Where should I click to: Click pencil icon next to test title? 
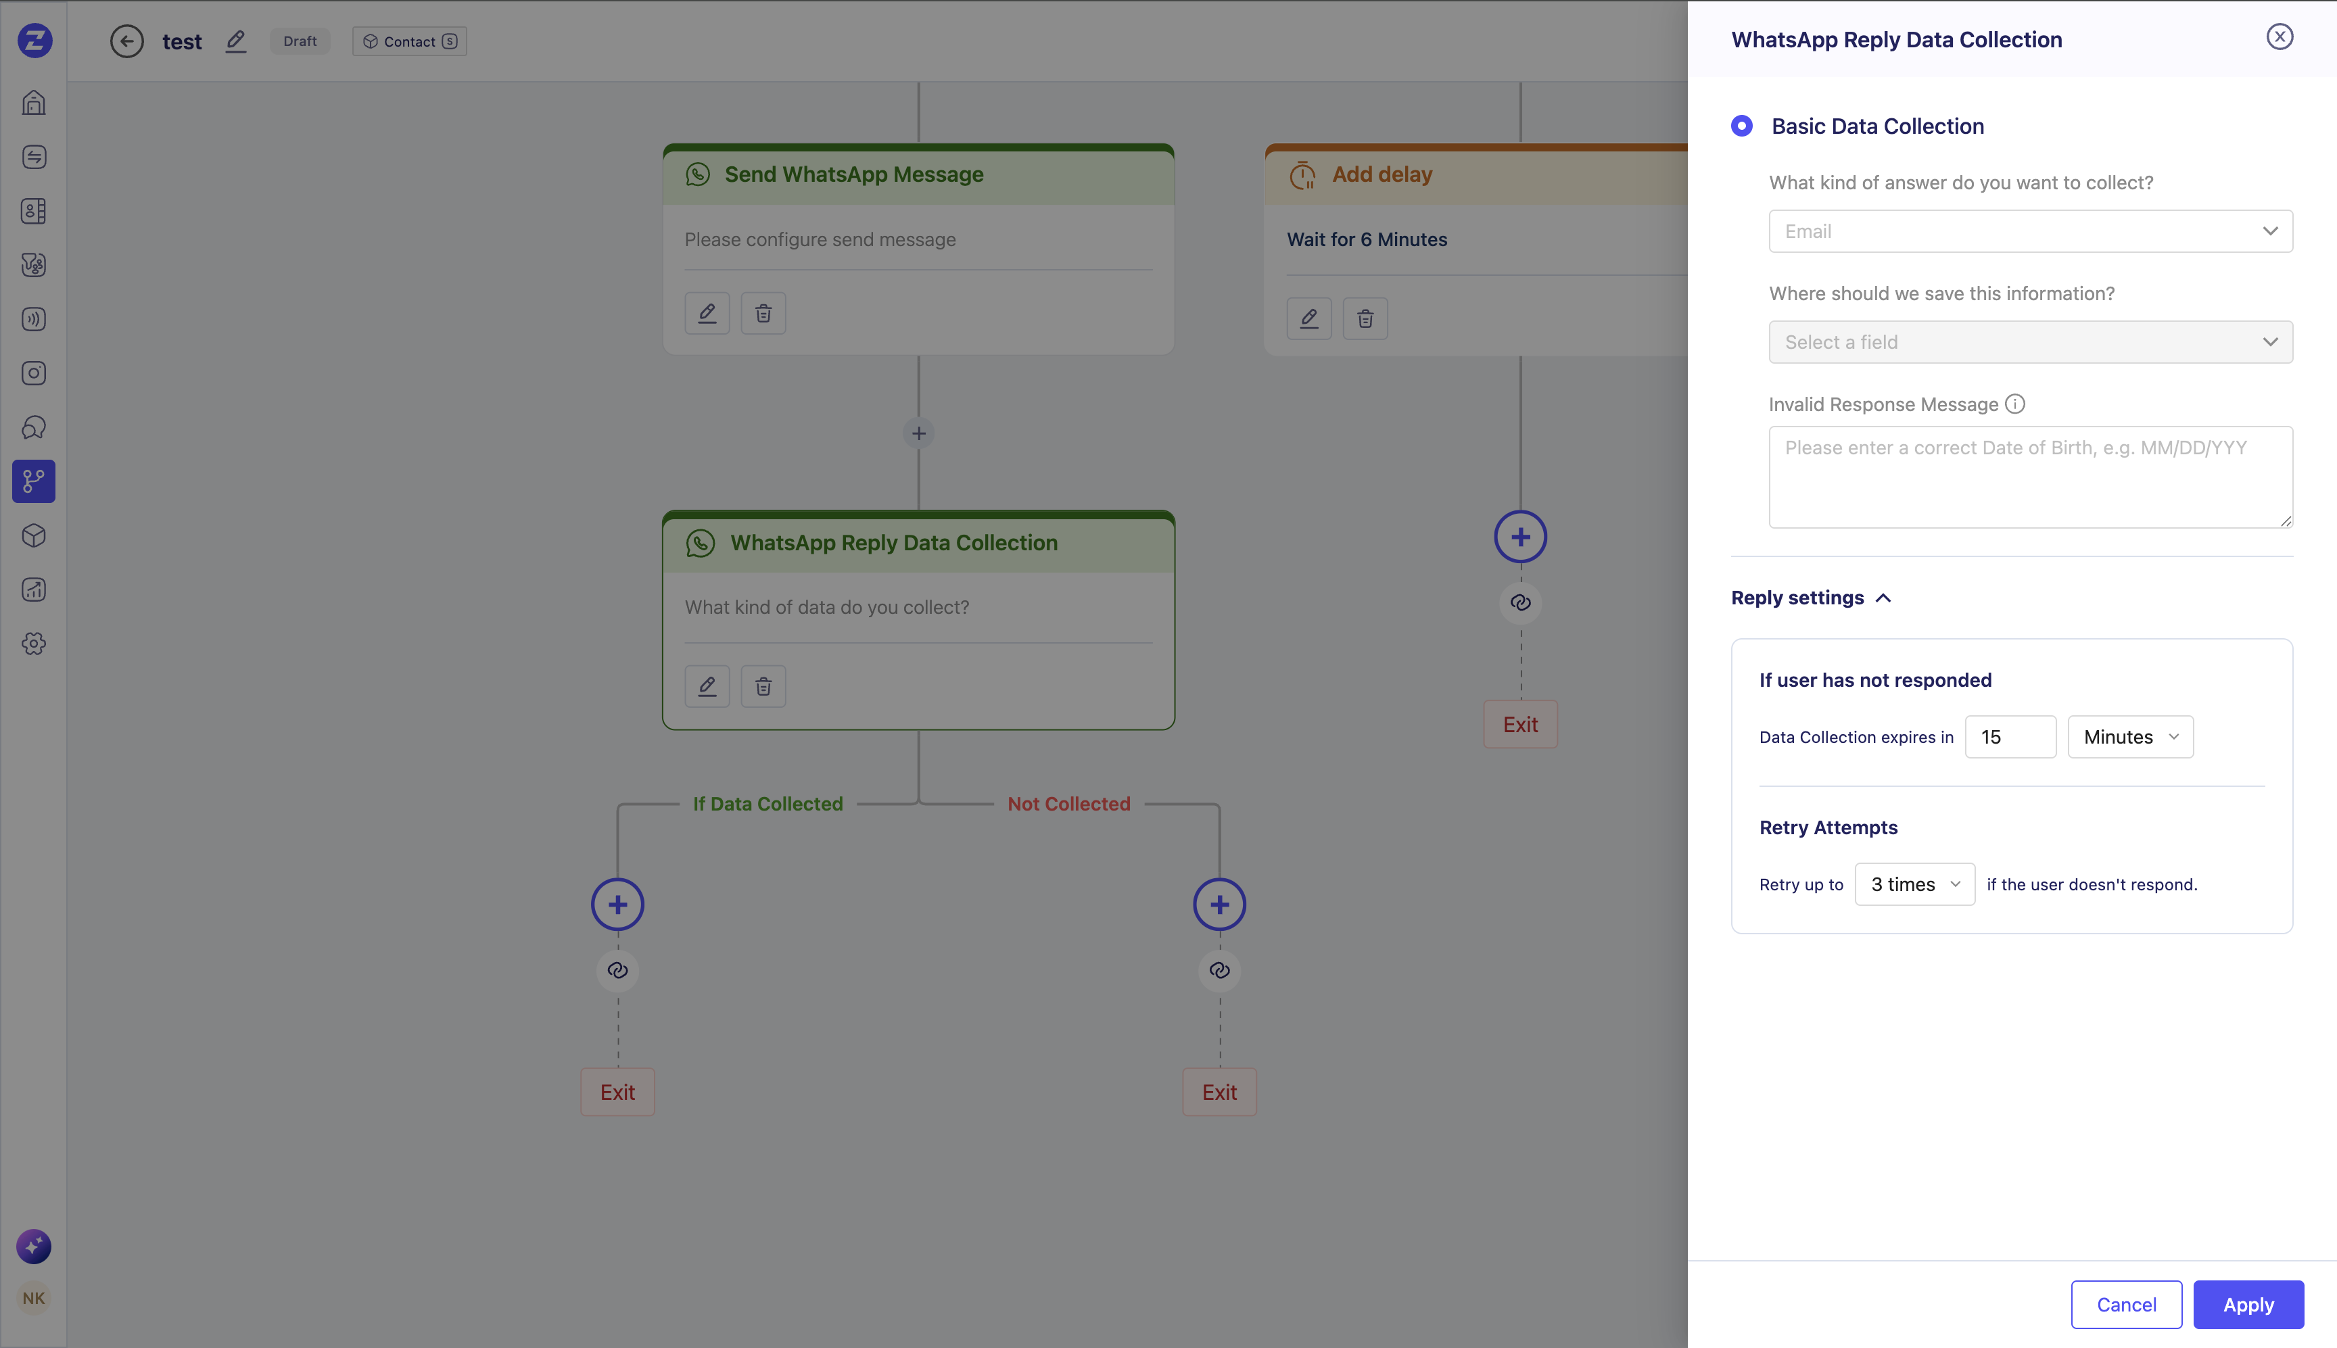pyautogui.click(x=236, y=41)
